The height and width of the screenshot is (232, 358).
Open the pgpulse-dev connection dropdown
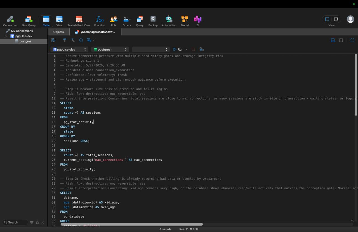pyautogui.click(x=69, y=49)
